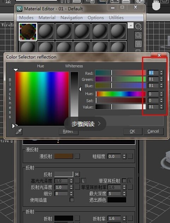Click the map slot beside 菲涅耳折射率
The image size is (170, 223).
(130, 187)
